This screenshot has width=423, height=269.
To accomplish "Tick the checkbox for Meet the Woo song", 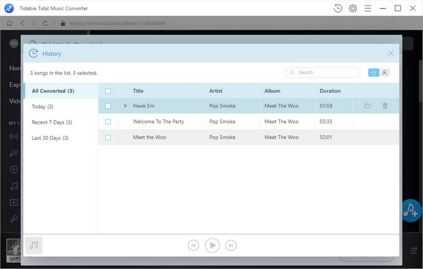I will click(108, 138).
